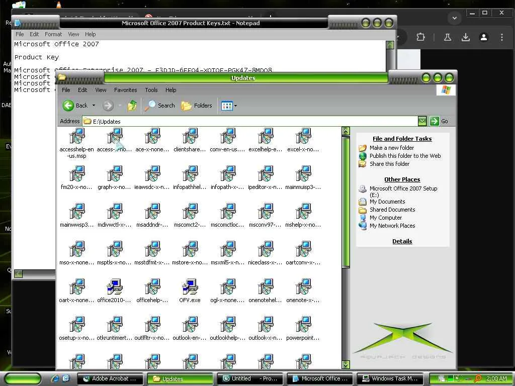515x386 pixels.
Task: Select the infopath-x file icon
Action: (x=228, y=173)
